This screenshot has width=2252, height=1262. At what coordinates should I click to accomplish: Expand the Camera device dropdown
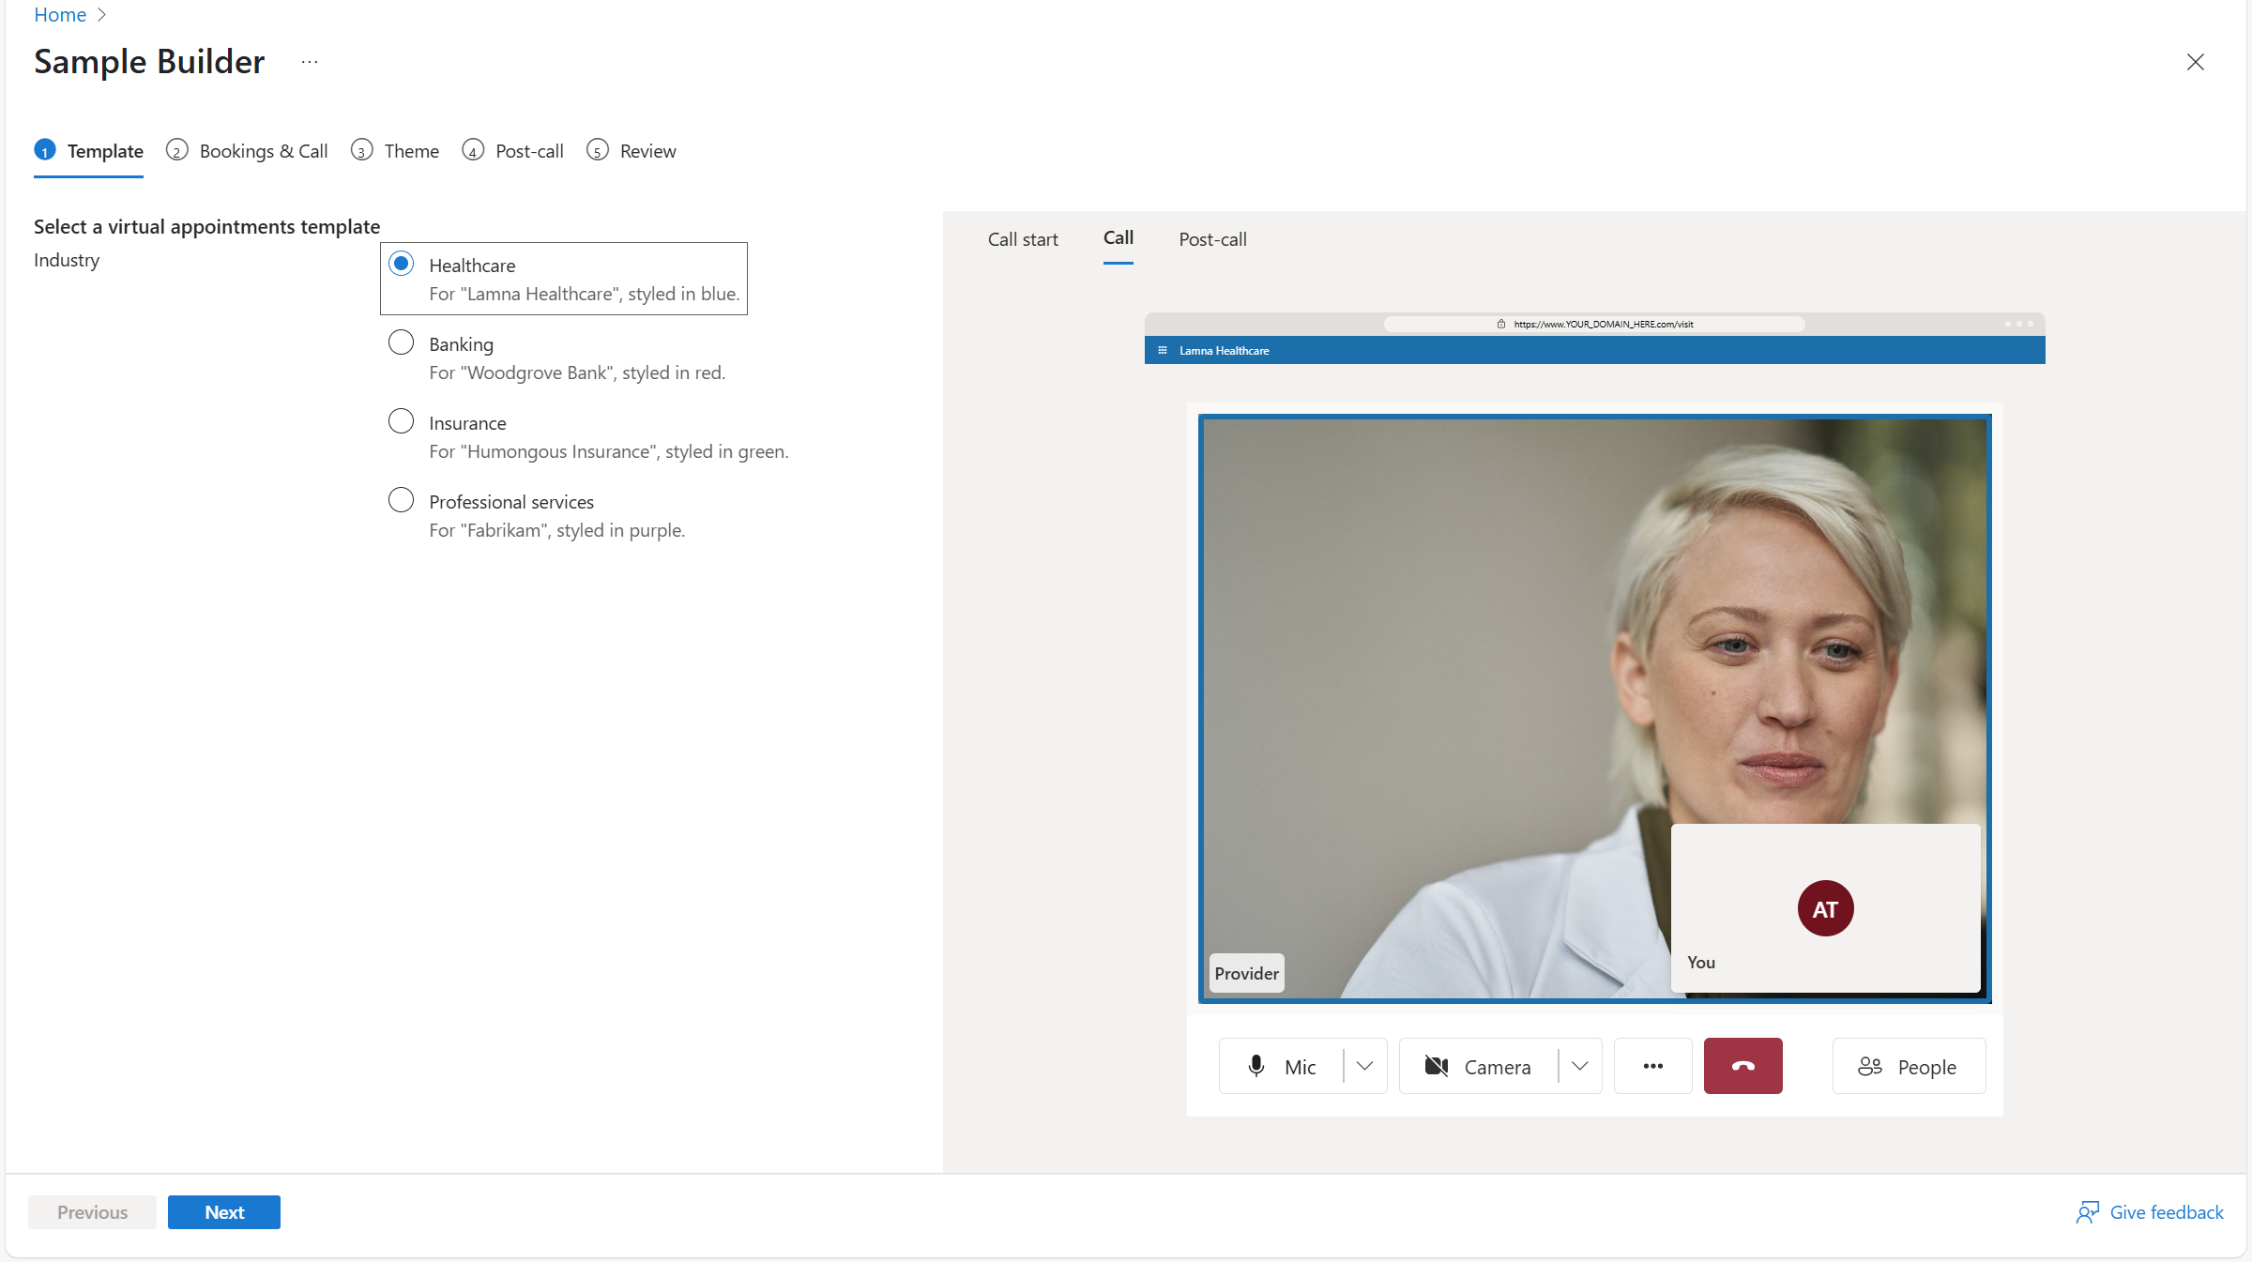pyautogui.click(x=1579, y=1066)
